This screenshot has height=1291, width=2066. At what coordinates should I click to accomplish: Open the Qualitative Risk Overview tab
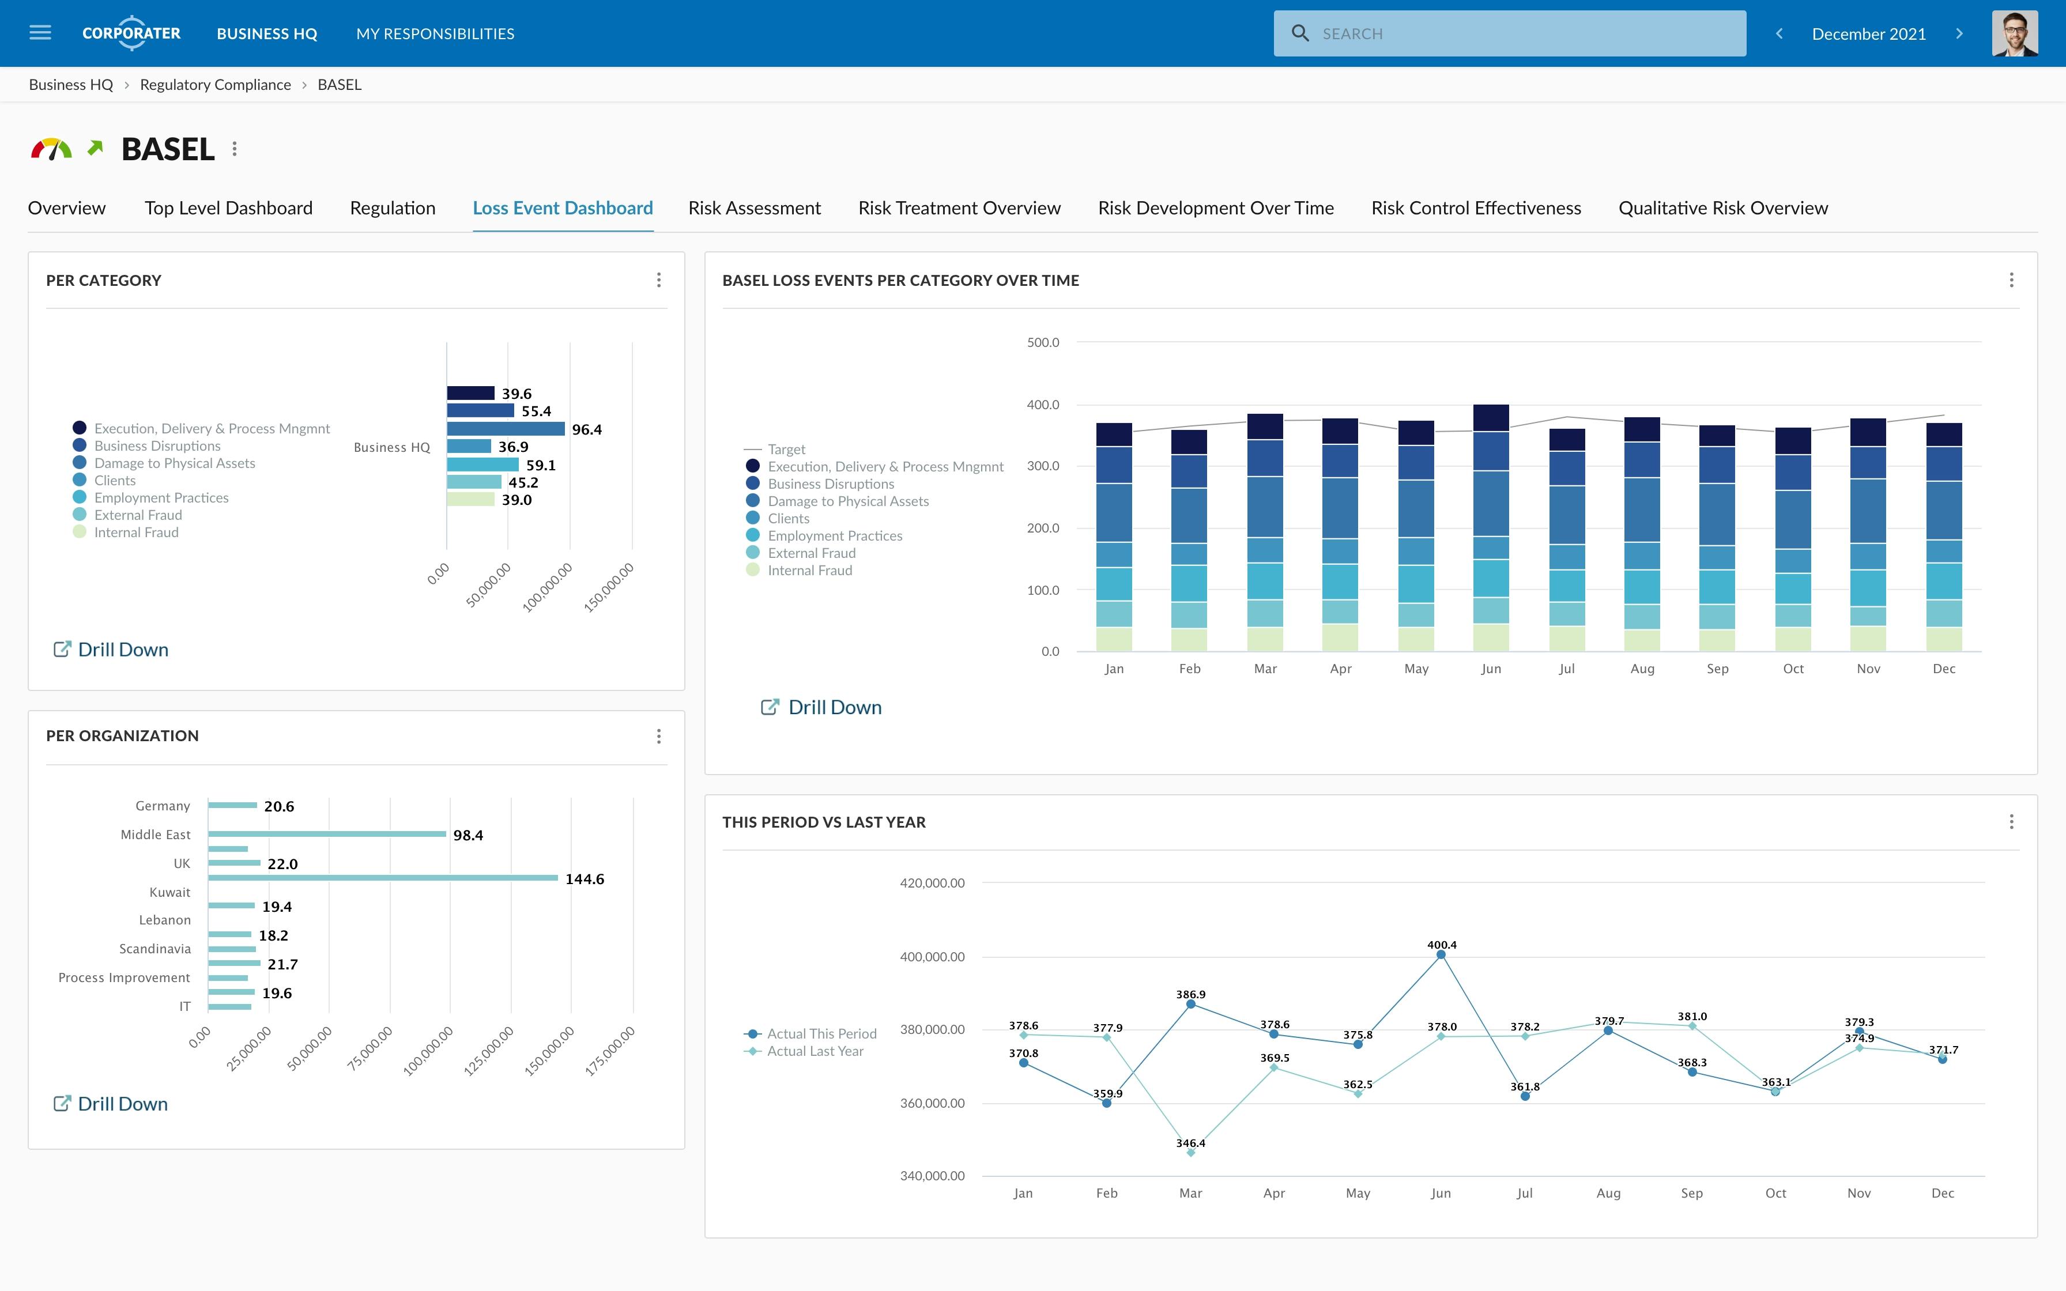pyautogui.click(x=1722, y=207)
